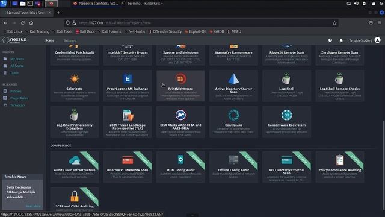Select Policy Compliance Auditing template
The image size is (385, 217).
(x=339, y=167)
